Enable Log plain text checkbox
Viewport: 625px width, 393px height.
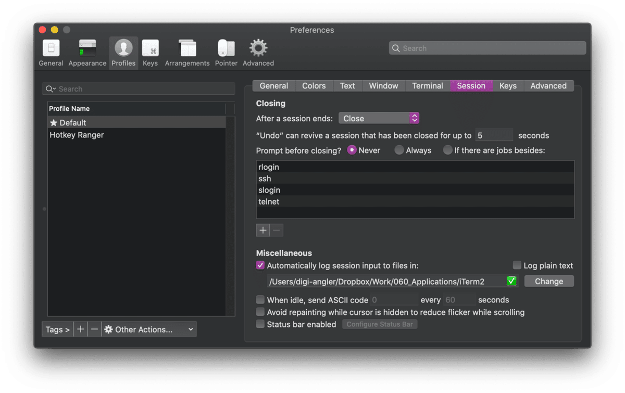(517, 265)
